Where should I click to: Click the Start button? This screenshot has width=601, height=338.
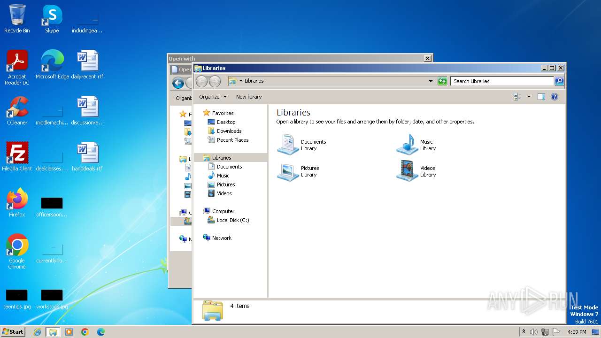tap(13, 331)
